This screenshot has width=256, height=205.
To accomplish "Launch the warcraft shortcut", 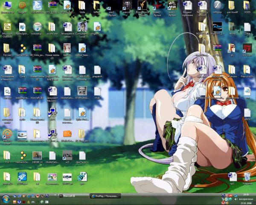I will pyautogui.click(x=127, y=6).
